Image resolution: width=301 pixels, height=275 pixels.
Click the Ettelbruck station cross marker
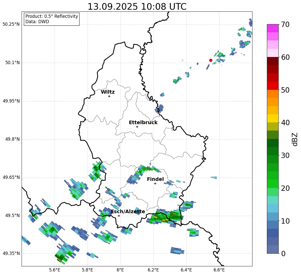tap(137, 127)
